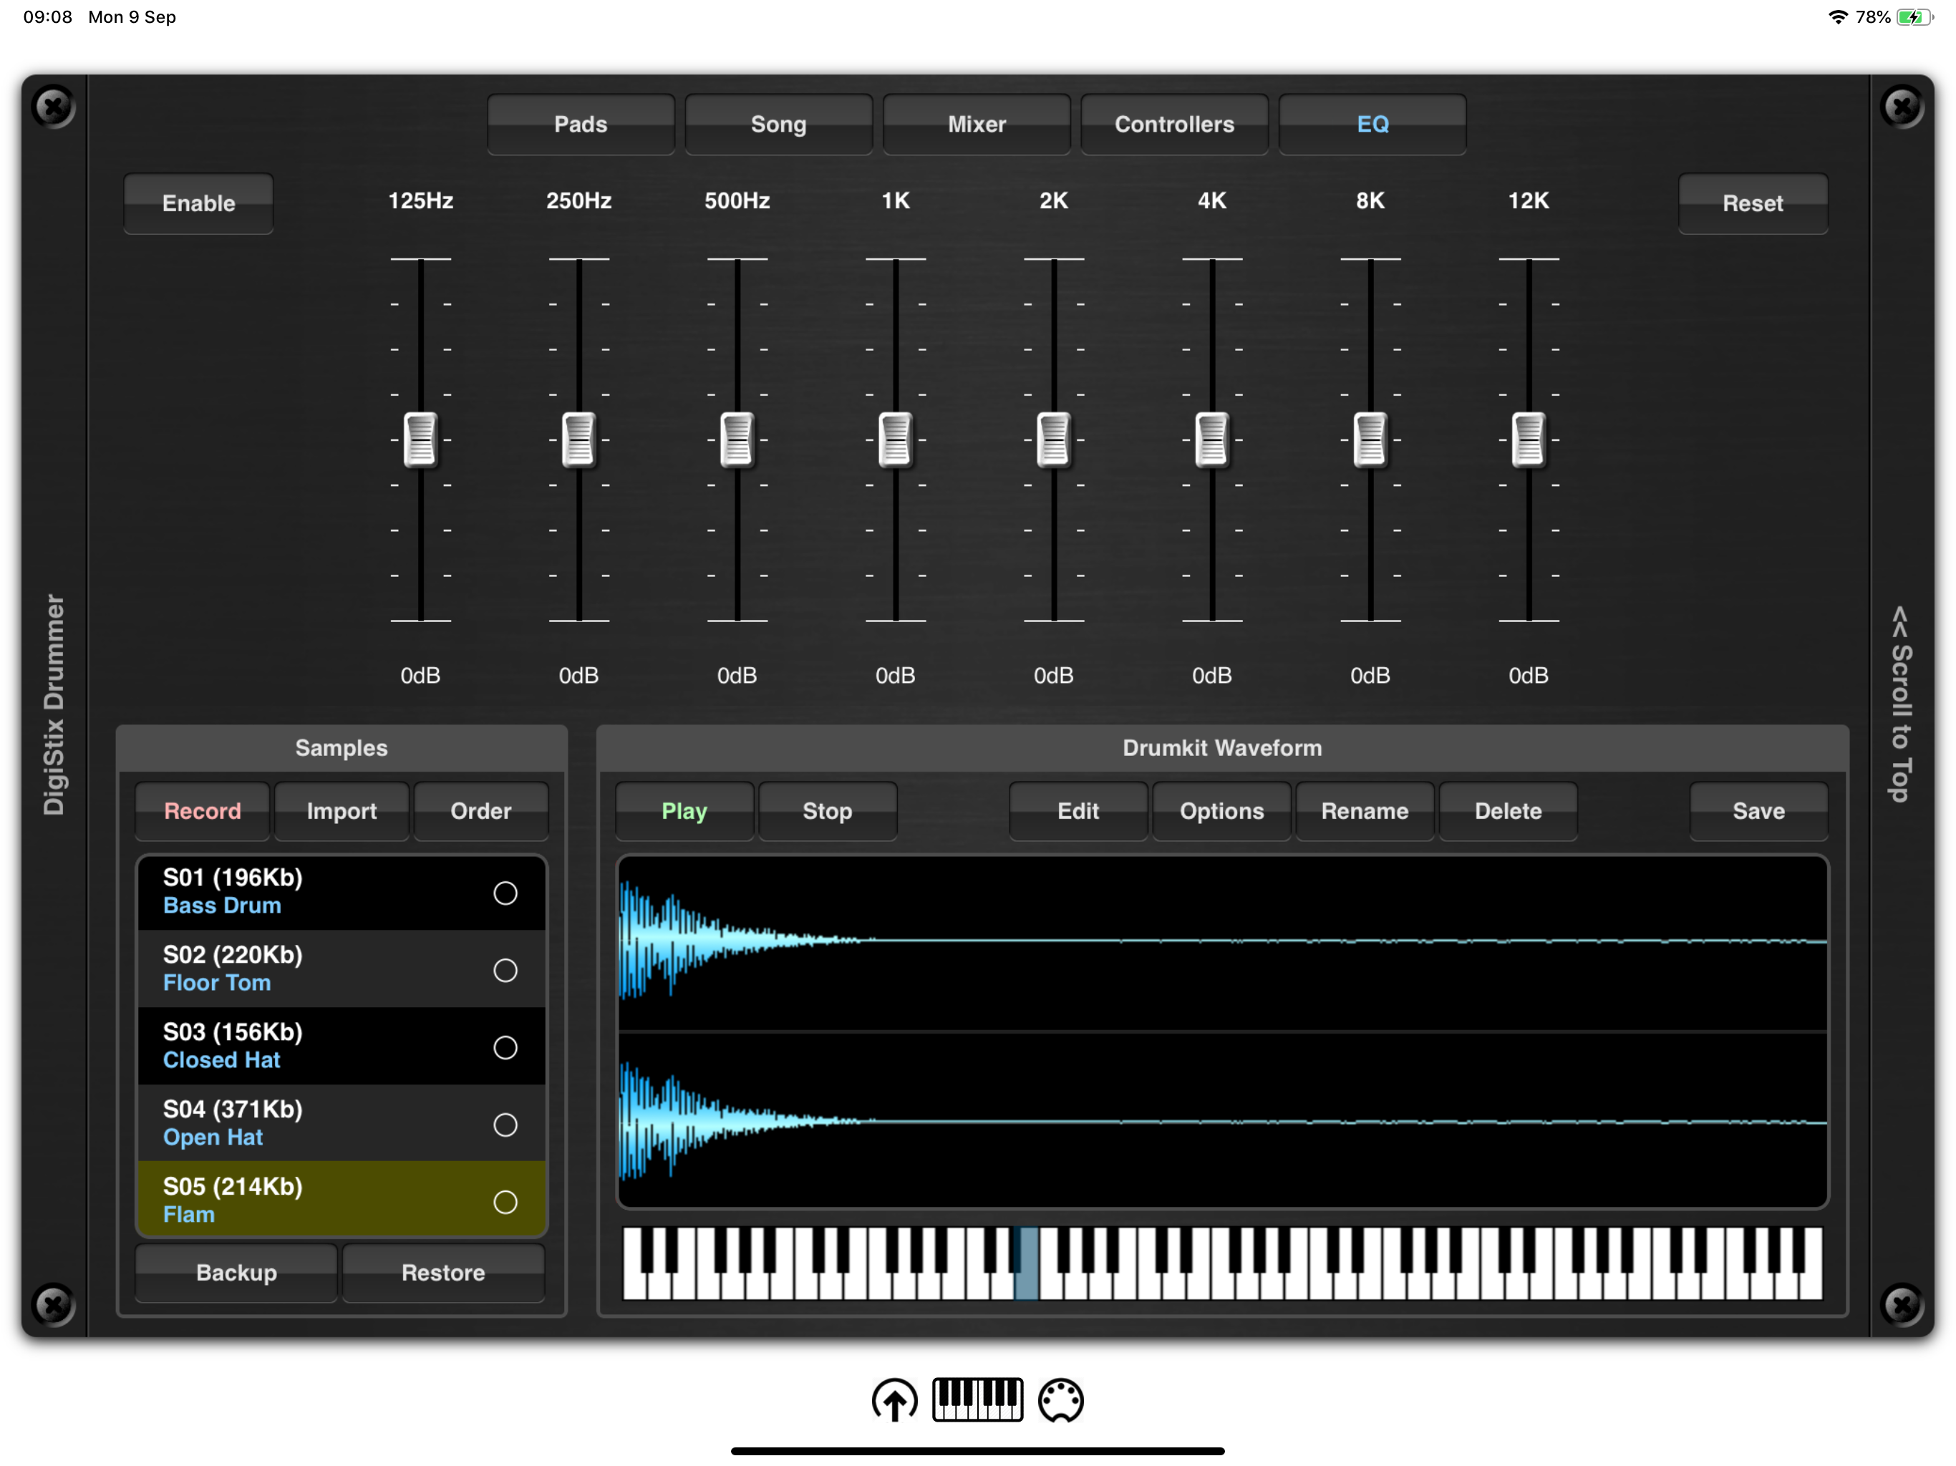Toggle the EQ Enable button
The height and width of the screenshot is (1466, 1956).
198,203
